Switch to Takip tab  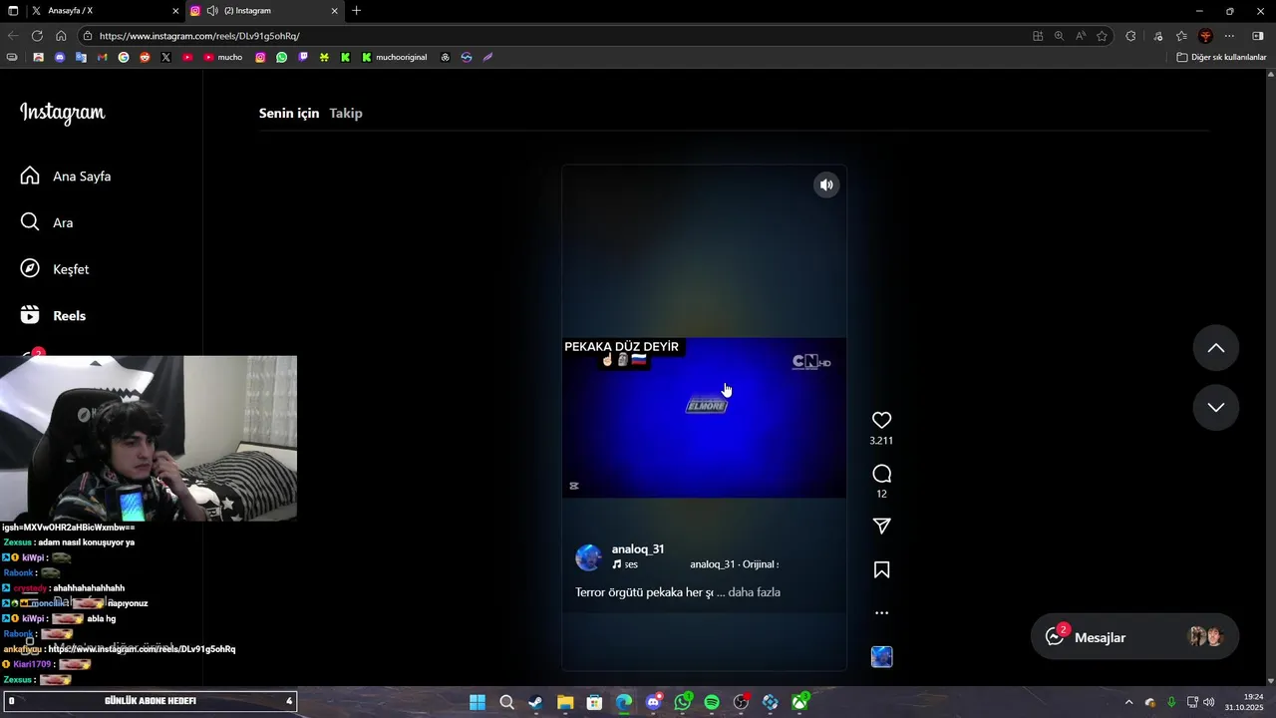pyautogui.click(x=346, y=113)
